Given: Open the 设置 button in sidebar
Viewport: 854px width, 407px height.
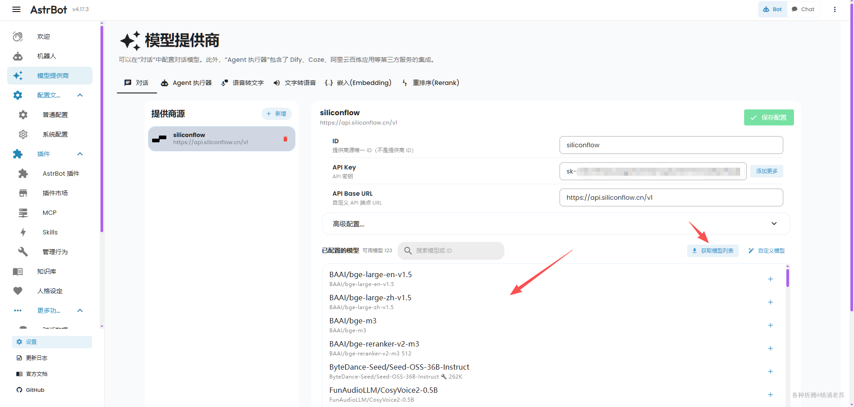Looking at the screenshot, I should pyautogui.click(x=52, y=342).
